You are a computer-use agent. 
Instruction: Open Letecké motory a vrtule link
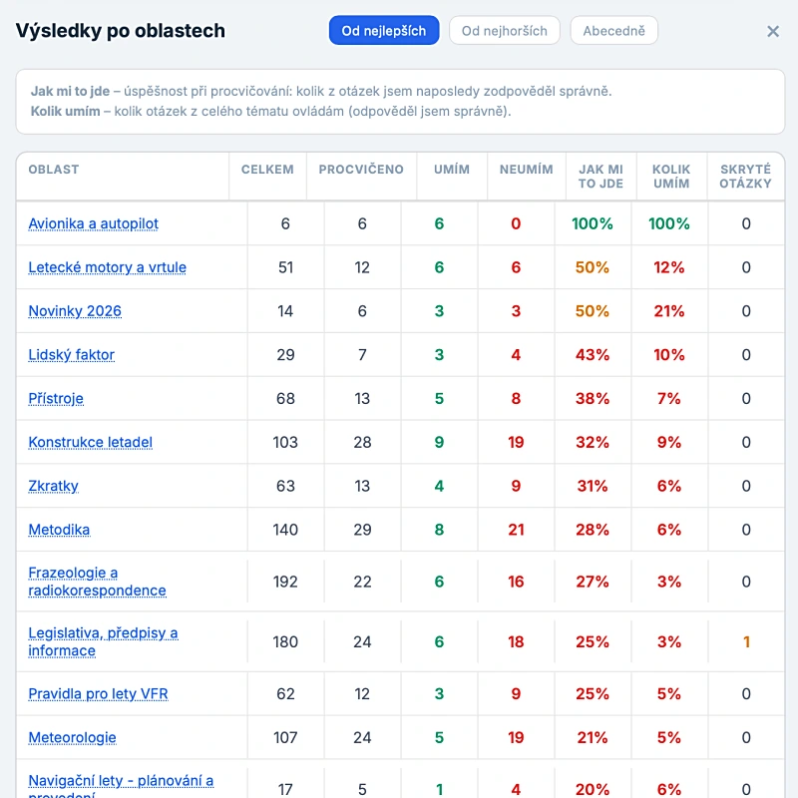point(108,267)
